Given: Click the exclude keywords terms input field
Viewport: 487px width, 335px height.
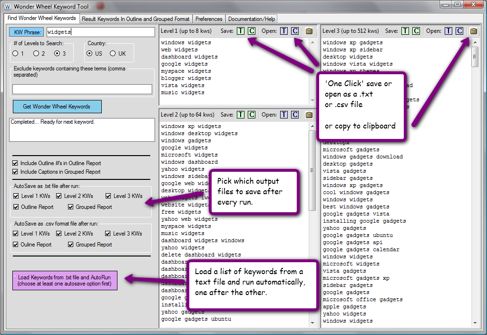Looking at the screenshot, I should 82,89.
